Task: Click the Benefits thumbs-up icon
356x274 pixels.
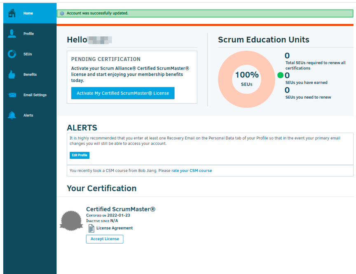Action: pyautogui.click(x=12, y=74)
